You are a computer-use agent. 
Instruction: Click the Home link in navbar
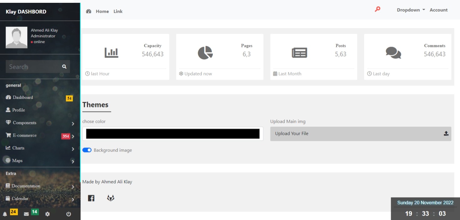point(102,11)
